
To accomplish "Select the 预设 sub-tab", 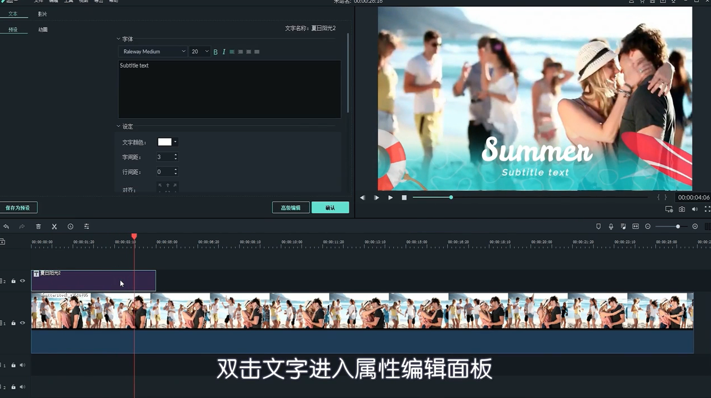I will pyautogui.click(x=13, y=29).
